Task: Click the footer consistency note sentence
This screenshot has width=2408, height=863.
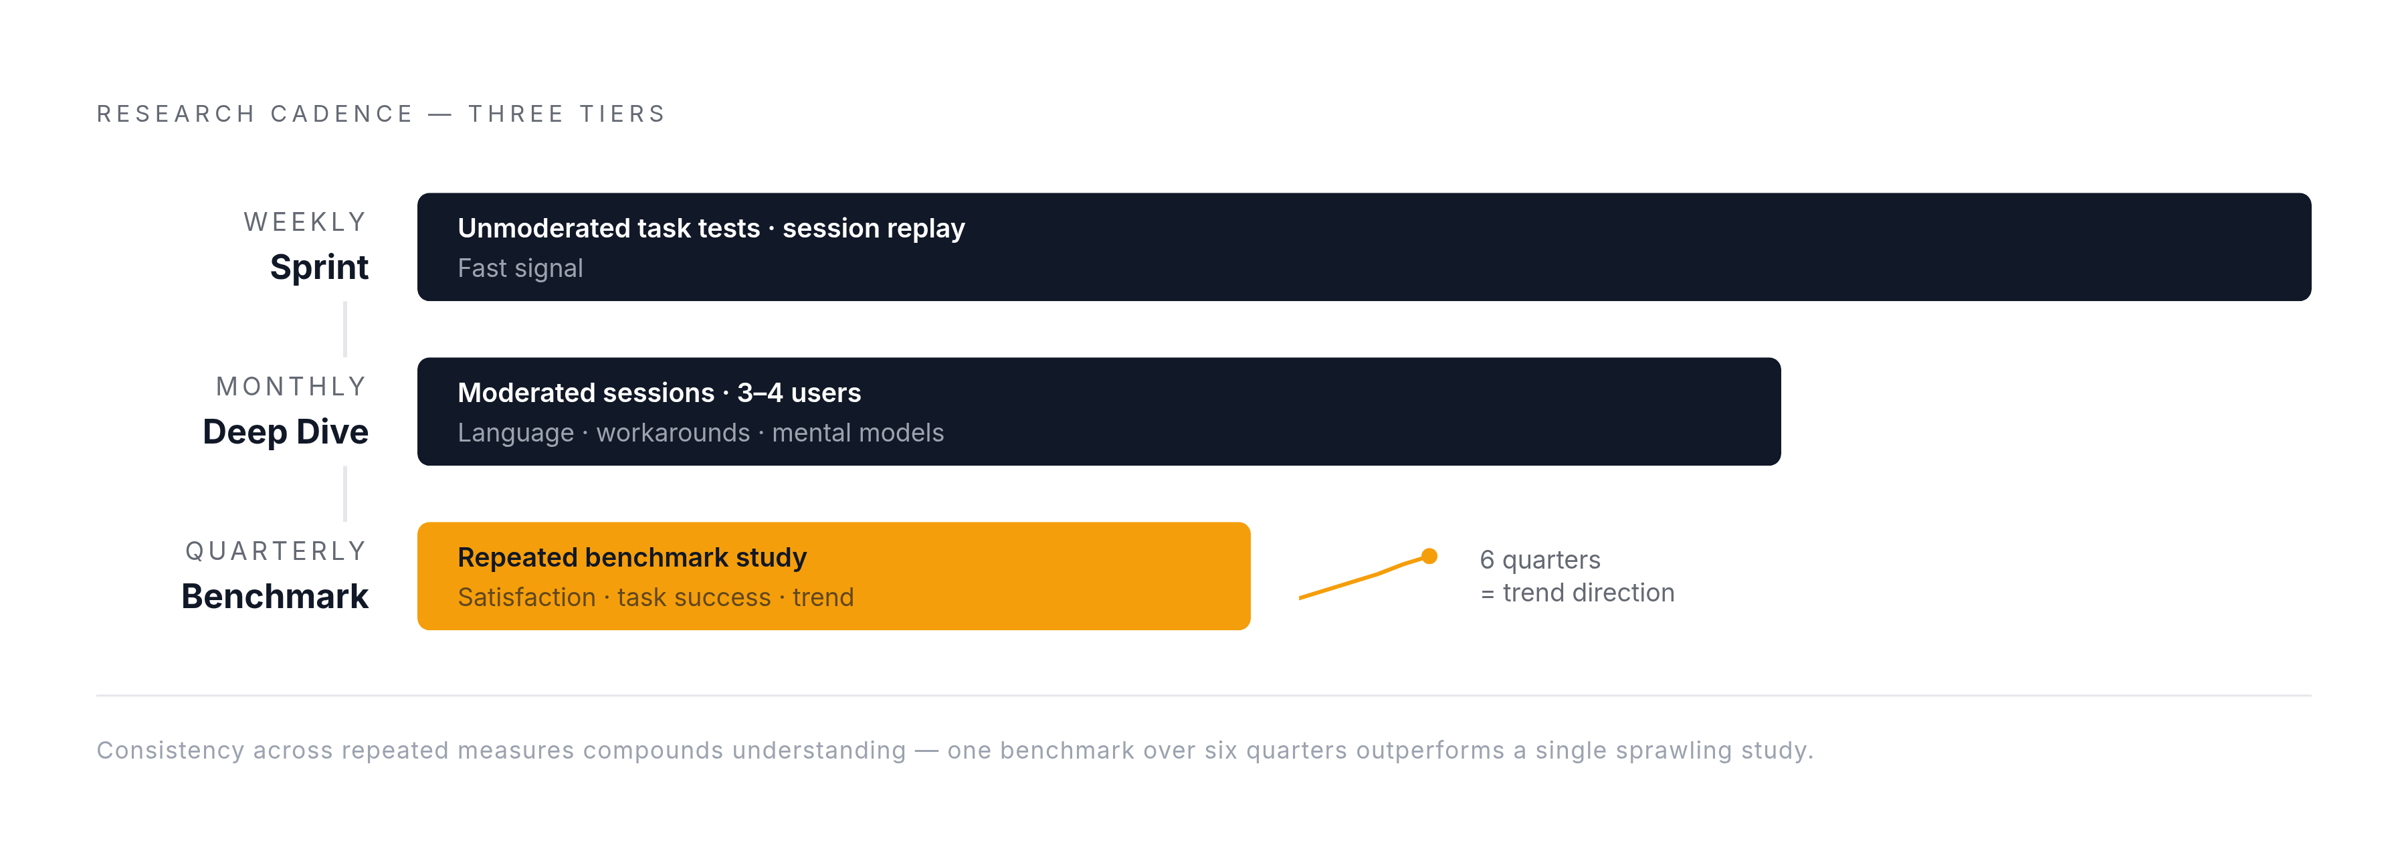Action: (955, 751)
